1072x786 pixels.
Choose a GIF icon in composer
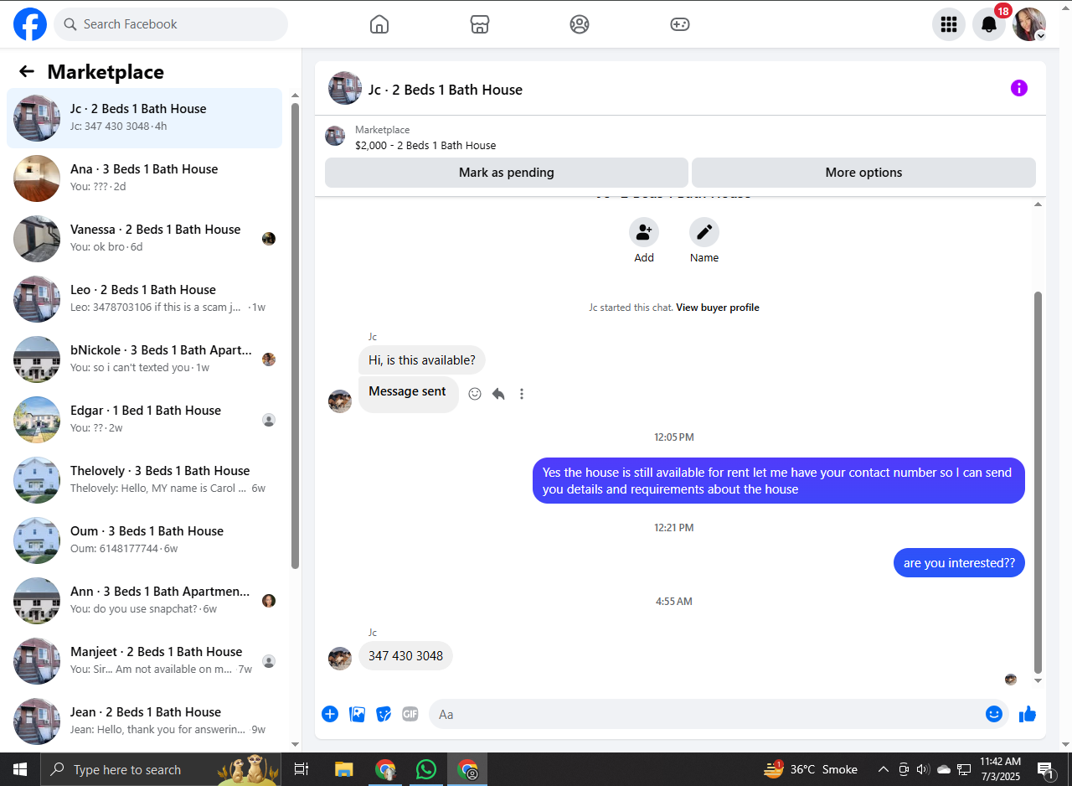click(x=410, y=714)
